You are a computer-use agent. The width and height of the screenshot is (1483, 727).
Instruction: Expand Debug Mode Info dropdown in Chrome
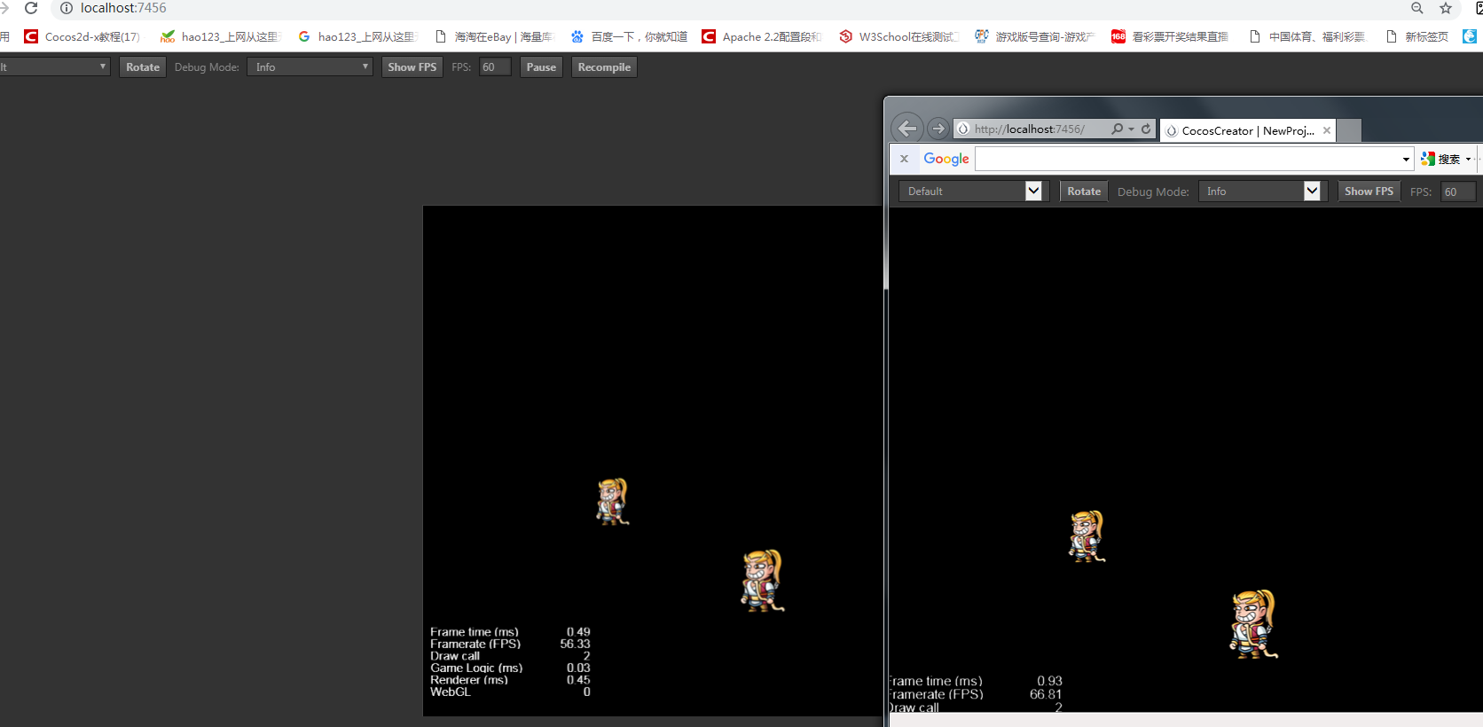point(310,66)
